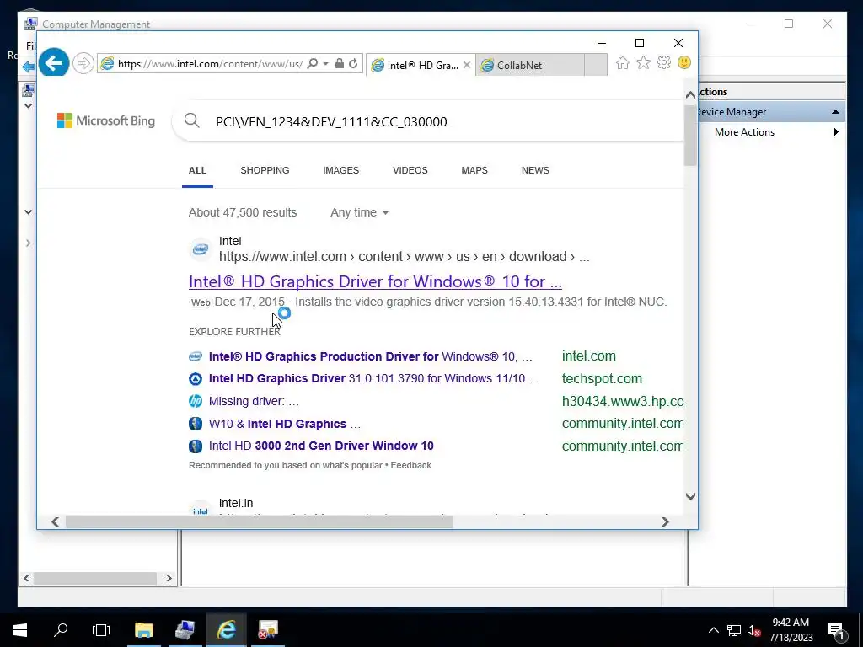Click Computer Management tree root node icon

[x=28, y=89]
